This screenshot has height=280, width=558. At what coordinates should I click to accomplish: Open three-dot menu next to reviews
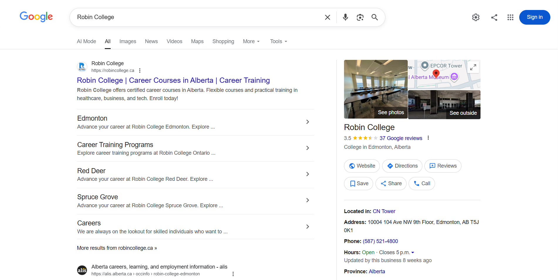tap(428, 138)
